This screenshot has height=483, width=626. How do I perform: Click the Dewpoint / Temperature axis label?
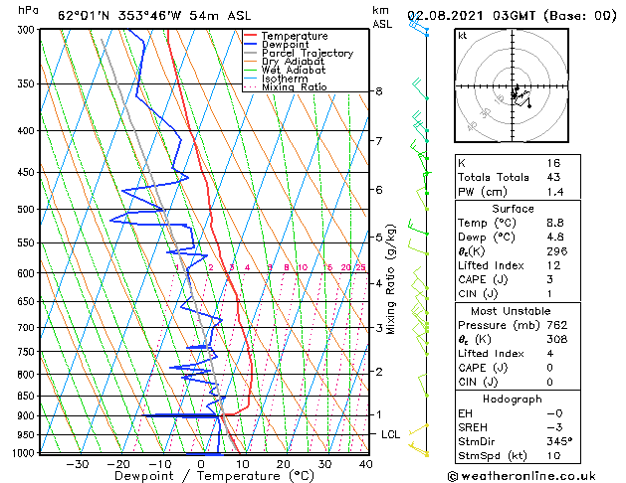pyautogui.click(x=214, y=476)
